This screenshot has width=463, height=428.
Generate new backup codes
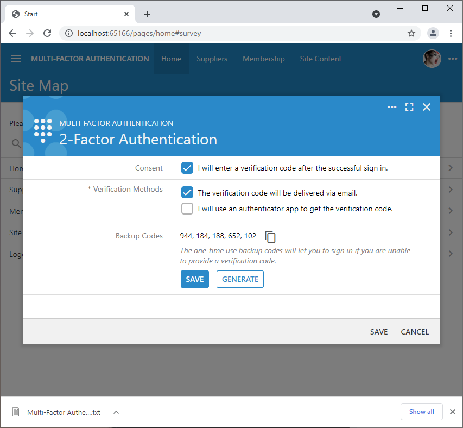[x=240, y=279]
